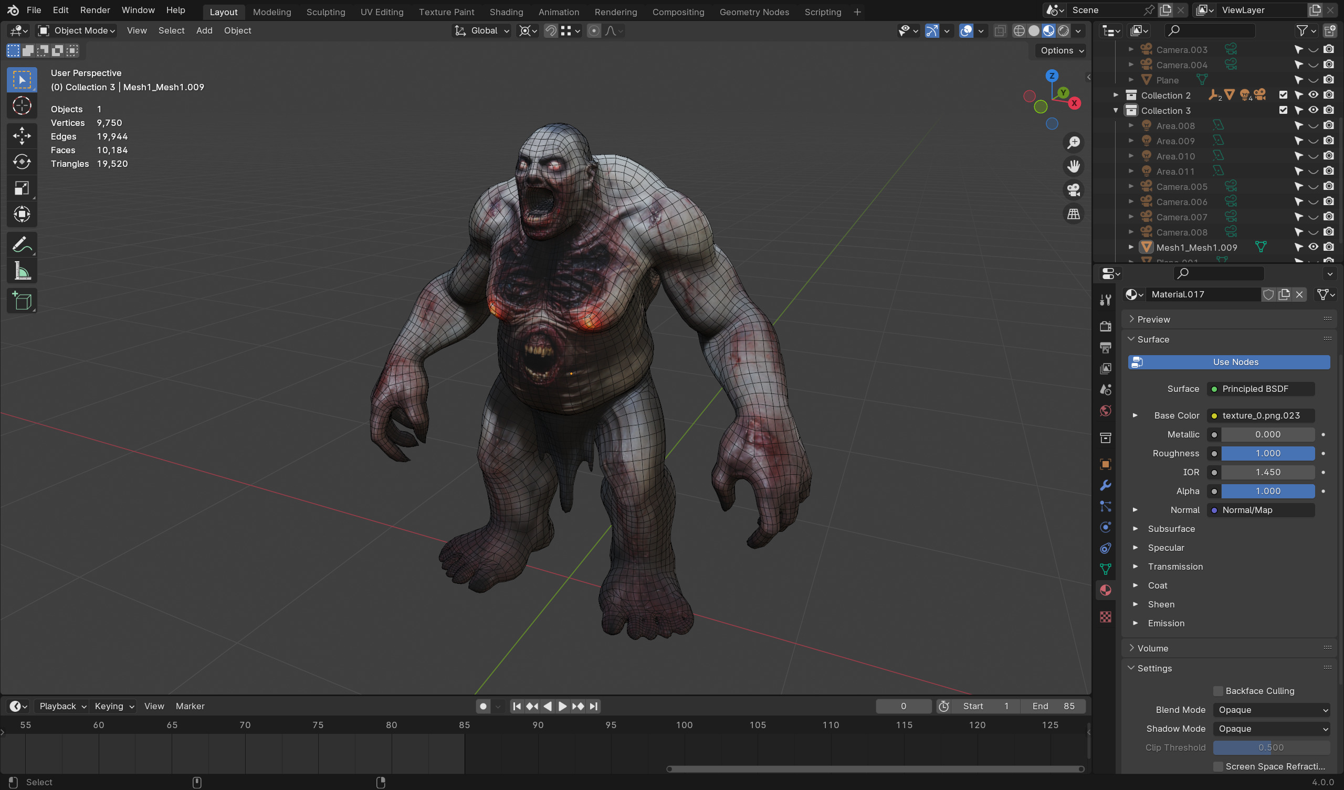Image resolution: width=1344 pixels, height=790 pixels.
Task: Open Object Mode dropdown
Action: pyautogui.click(x=77, y=31)
